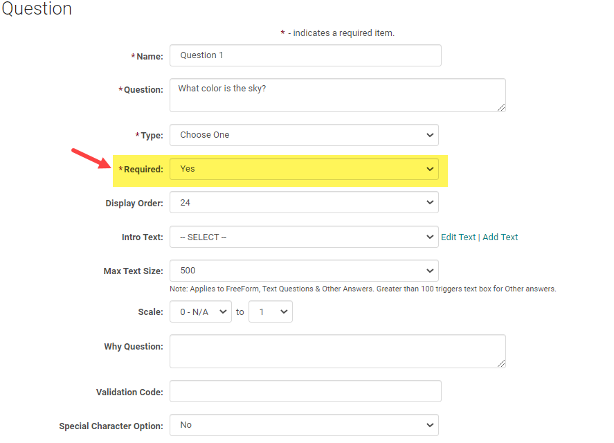Click the Add Text link

point(500,237)
